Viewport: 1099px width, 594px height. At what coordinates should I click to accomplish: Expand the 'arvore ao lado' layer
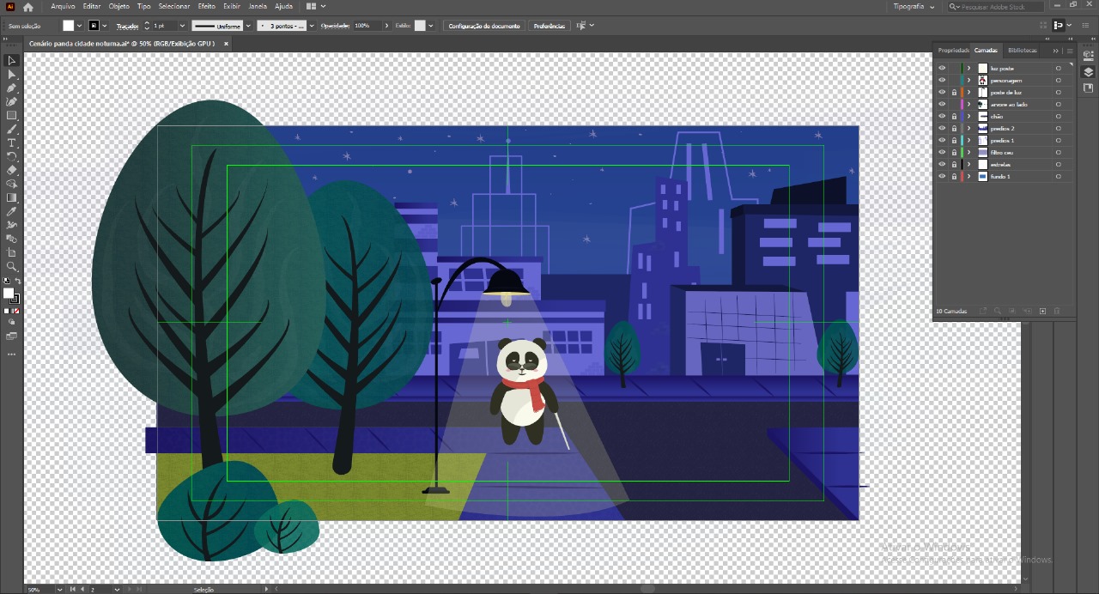pos(969,105)
